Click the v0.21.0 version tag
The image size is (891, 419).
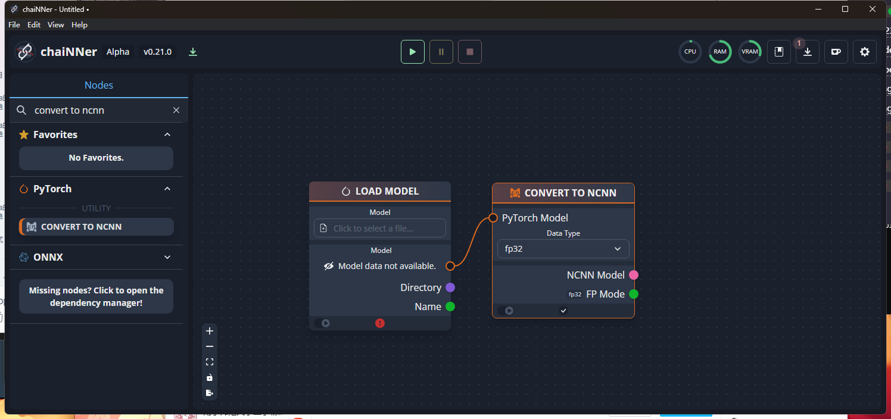158,52
